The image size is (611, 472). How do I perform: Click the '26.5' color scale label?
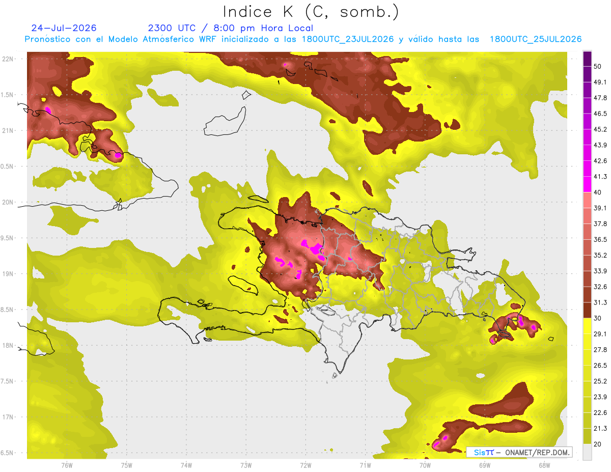(600, 365)
